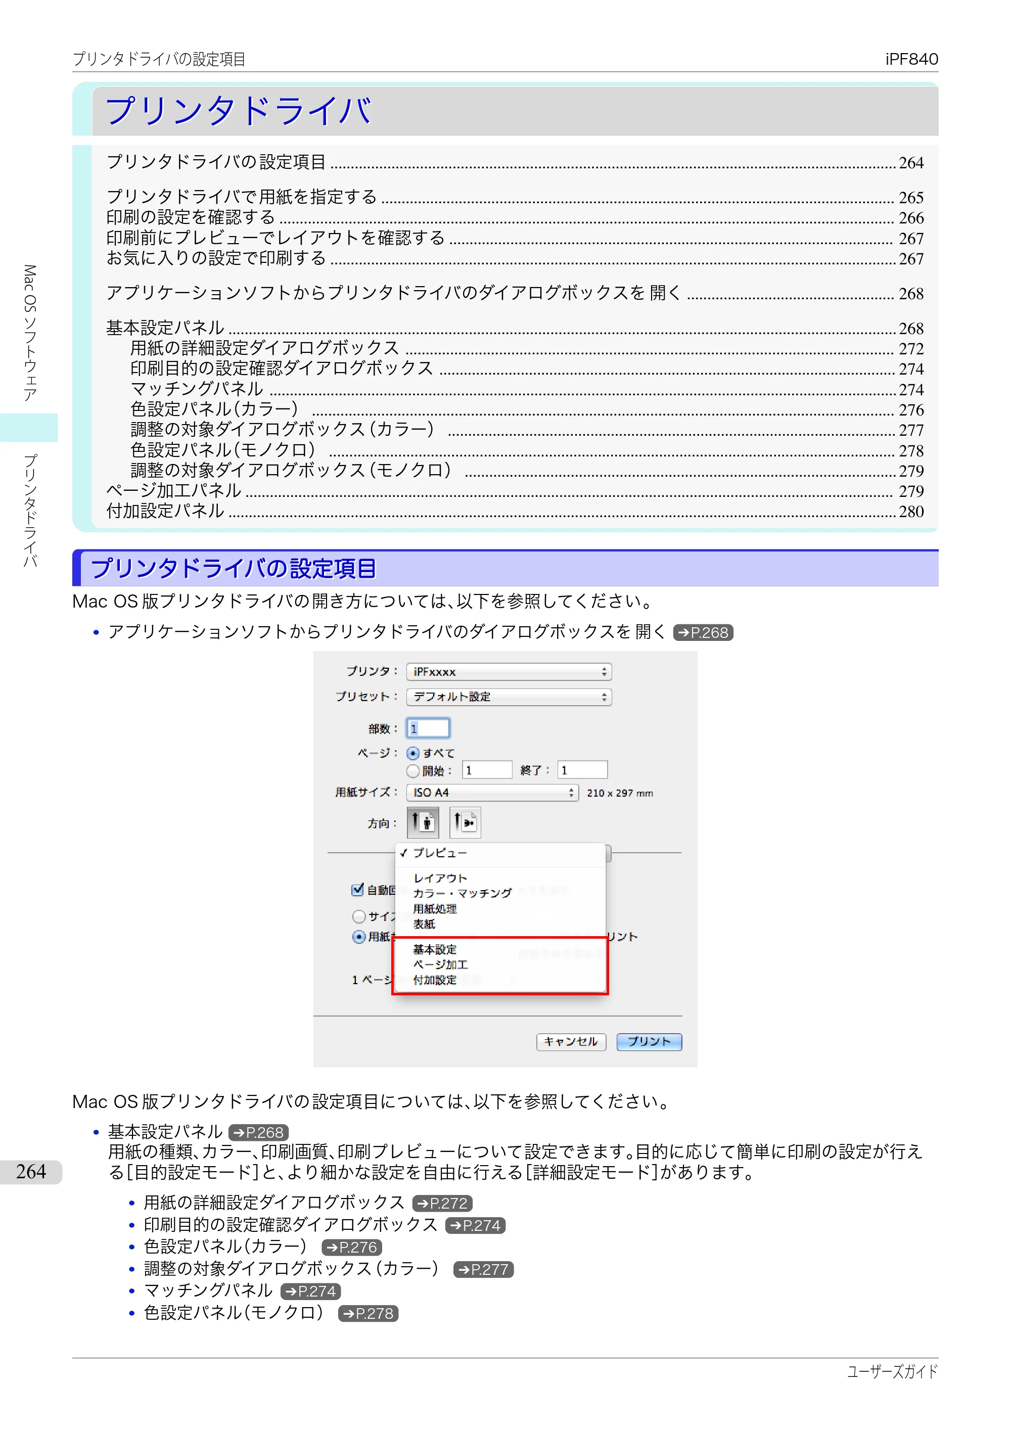
Task: Open the プリセット デフォルト設定 dropdown
Action: click(509, 697)
